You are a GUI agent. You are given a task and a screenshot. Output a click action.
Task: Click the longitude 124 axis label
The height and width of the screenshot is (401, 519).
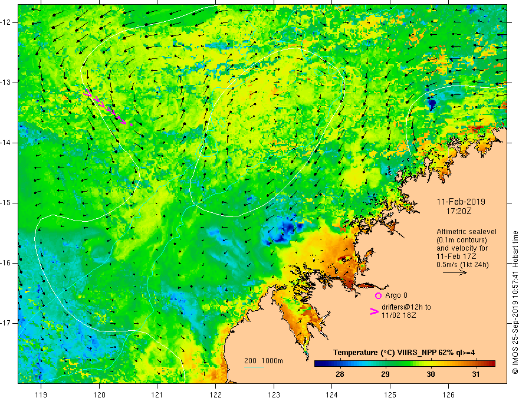click(x=332, y=395)
